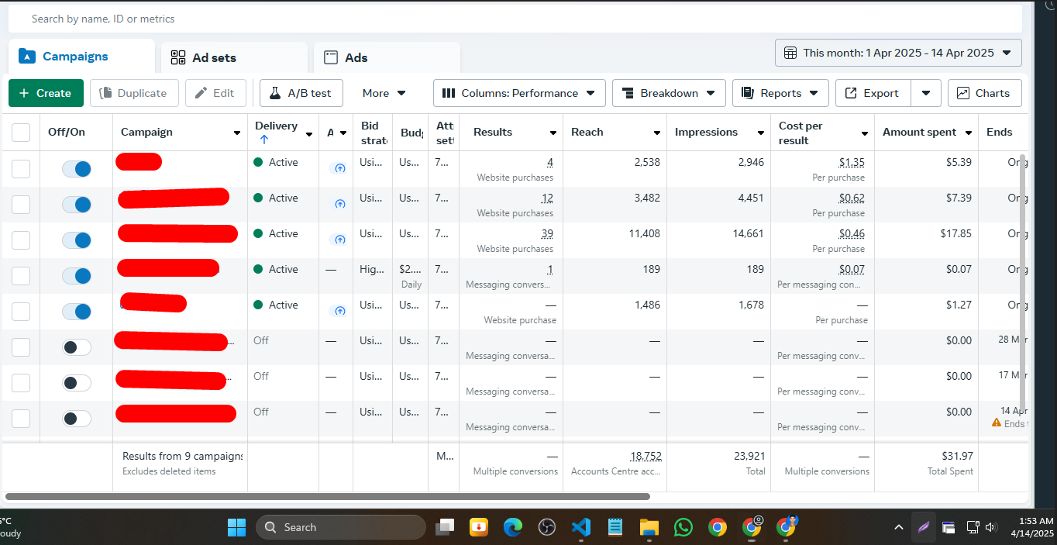Click the Ad sets grid icon

[x=178, y=57]
